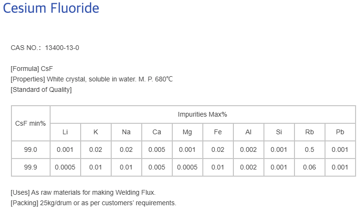Click the Packing 25kg/drum line
This screenshot has height=209, width=357.
click(x=94, y=203)
